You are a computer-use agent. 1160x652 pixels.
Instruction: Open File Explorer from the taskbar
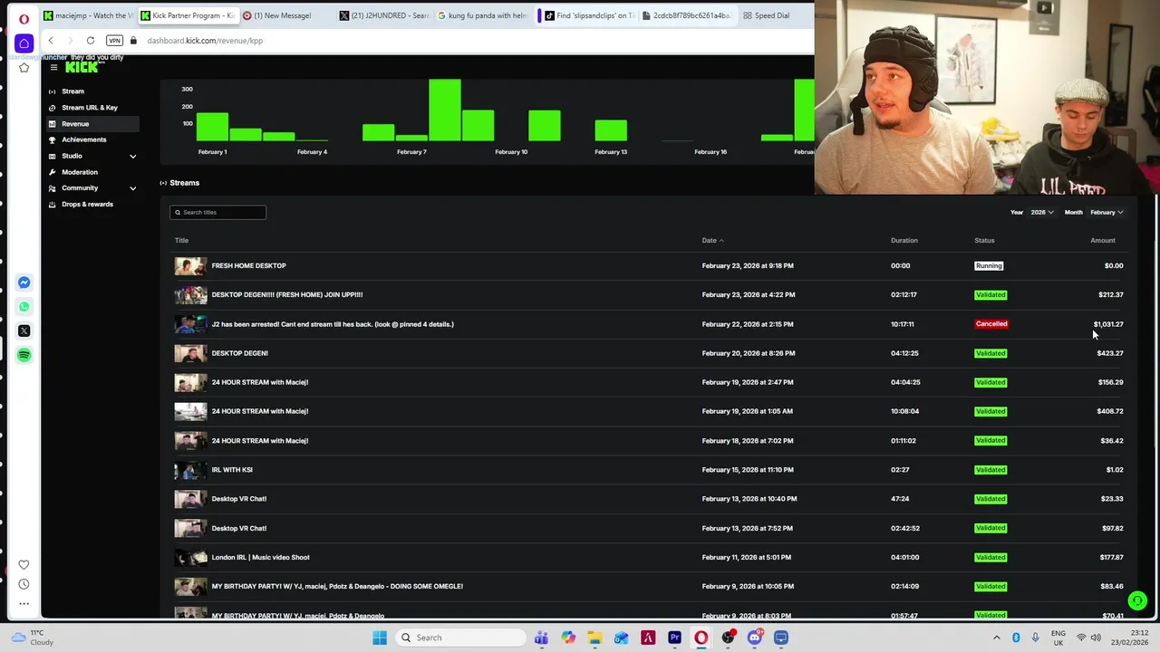click(x=594, y=638)
